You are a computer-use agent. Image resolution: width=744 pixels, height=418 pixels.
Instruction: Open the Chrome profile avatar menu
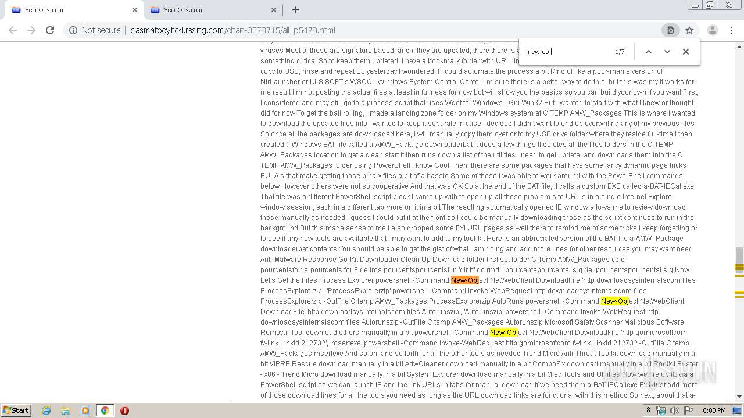tap(712, 30)
